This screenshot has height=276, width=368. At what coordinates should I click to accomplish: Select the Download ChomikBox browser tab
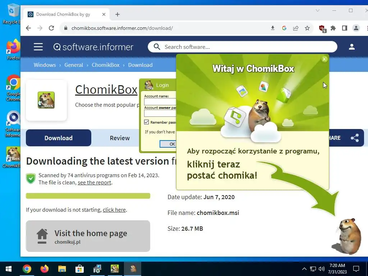click(x=66, y=14)
